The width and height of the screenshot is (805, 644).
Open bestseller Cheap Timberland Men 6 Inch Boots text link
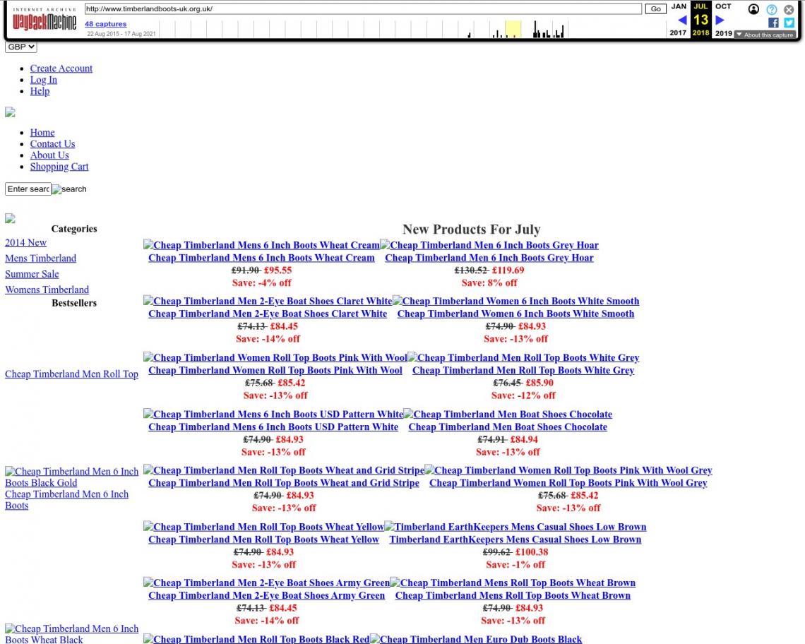[x=67, y=500]
